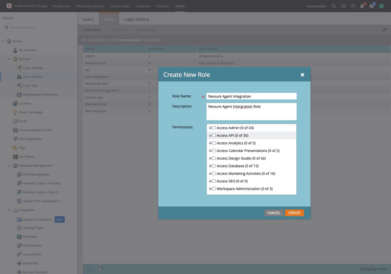
Task: Click the Web Services icon
Action: click(x=19, y=246)
